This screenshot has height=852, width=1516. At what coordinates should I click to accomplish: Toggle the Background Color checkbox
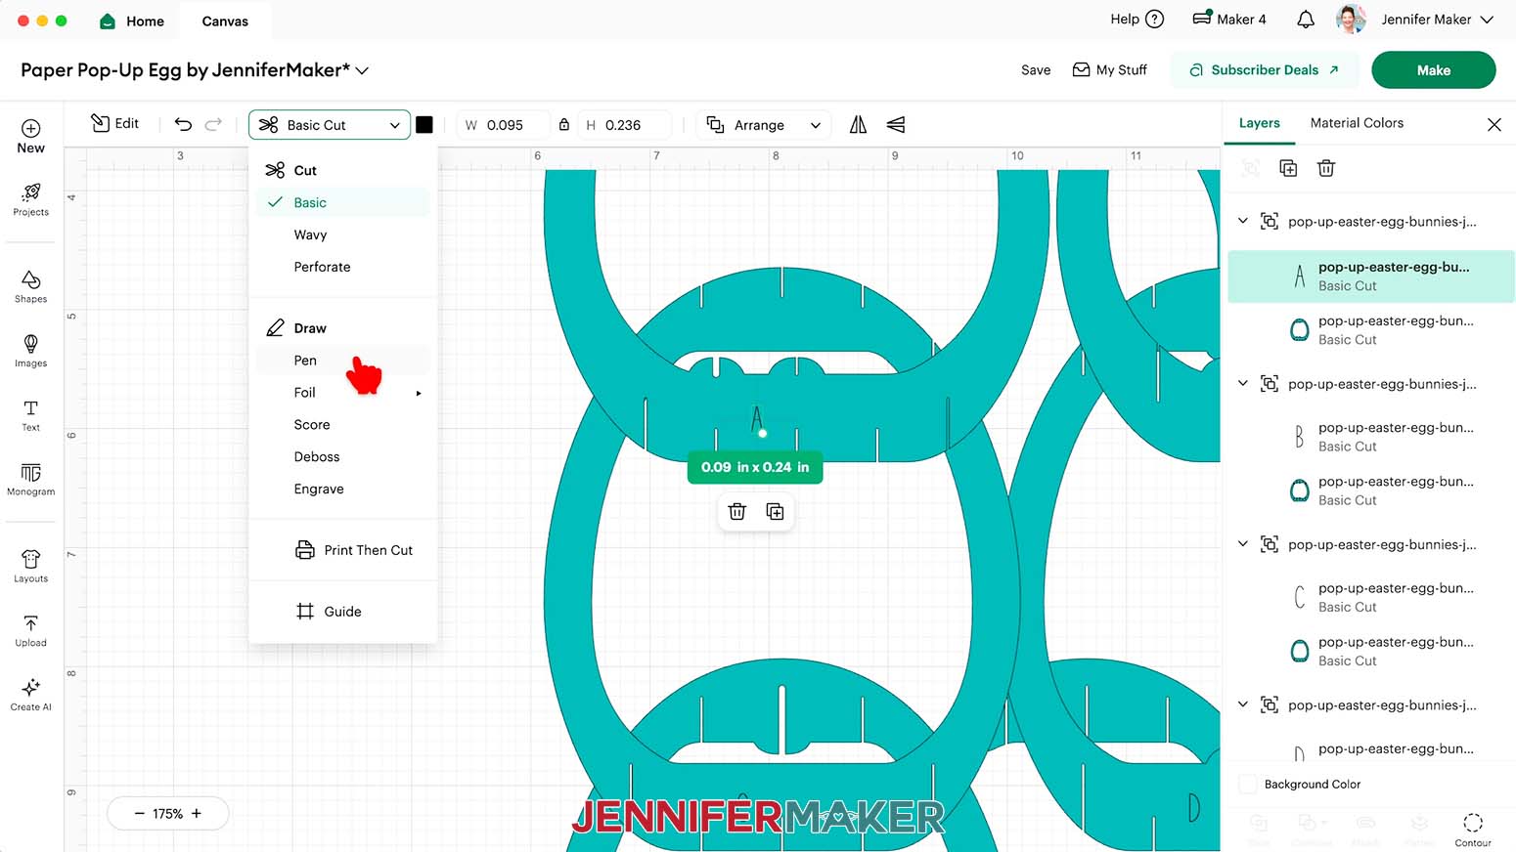(1248, 784)
